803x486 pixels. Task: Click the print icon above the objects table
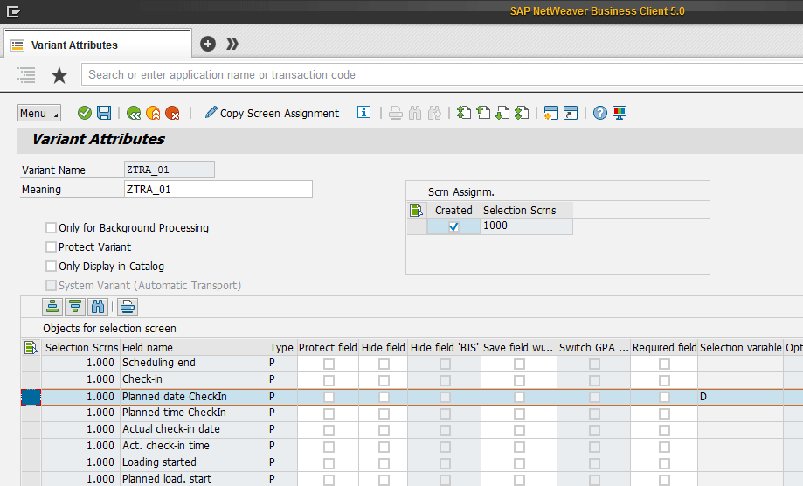point(128,307)
